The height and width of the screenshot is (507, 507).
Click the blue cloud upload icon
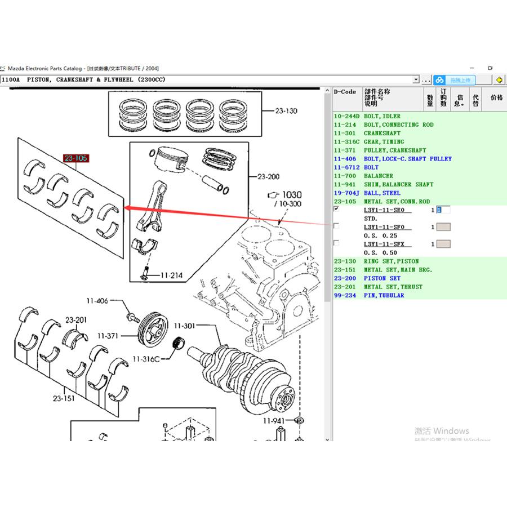[439, 80]
